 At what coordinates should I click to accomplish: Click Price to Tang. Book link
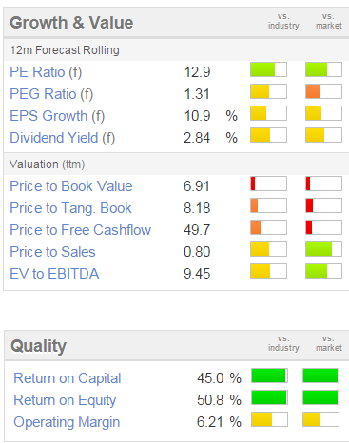pyautogui.click(x=70, y=208)
